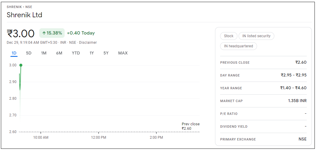This screenshot has height=150, width=316.
Task: Open the IN listed security chip
Action: pos(256,36)
